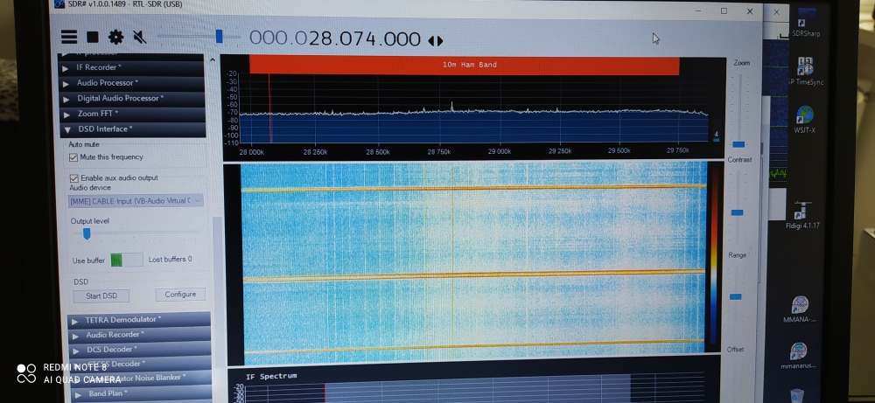Launch Fldigi 4.1.17 from desktop

point(801,214)
